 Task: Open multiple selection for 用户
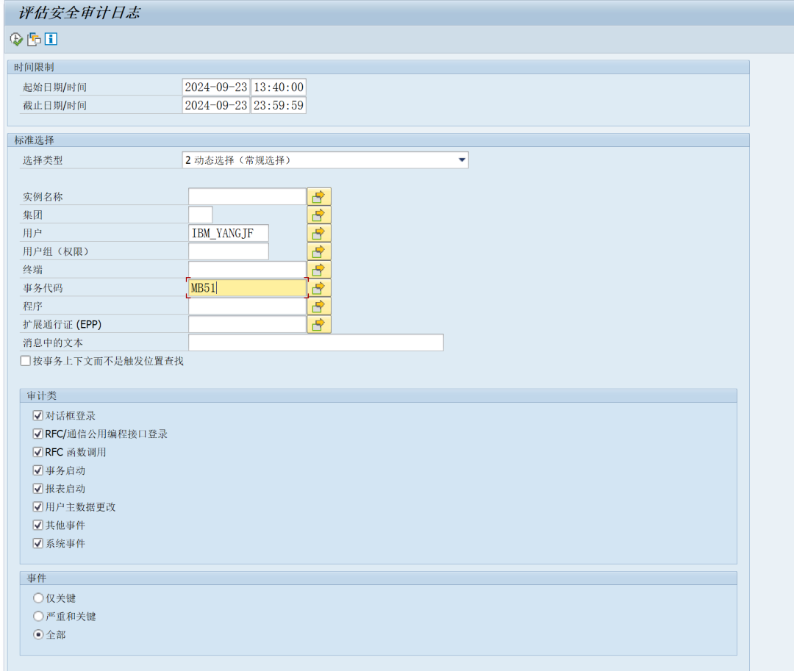(319, 233)
